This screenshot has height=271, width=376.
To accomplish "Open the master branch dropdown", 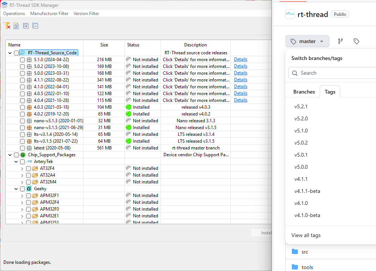I will (x=307, y=41).
